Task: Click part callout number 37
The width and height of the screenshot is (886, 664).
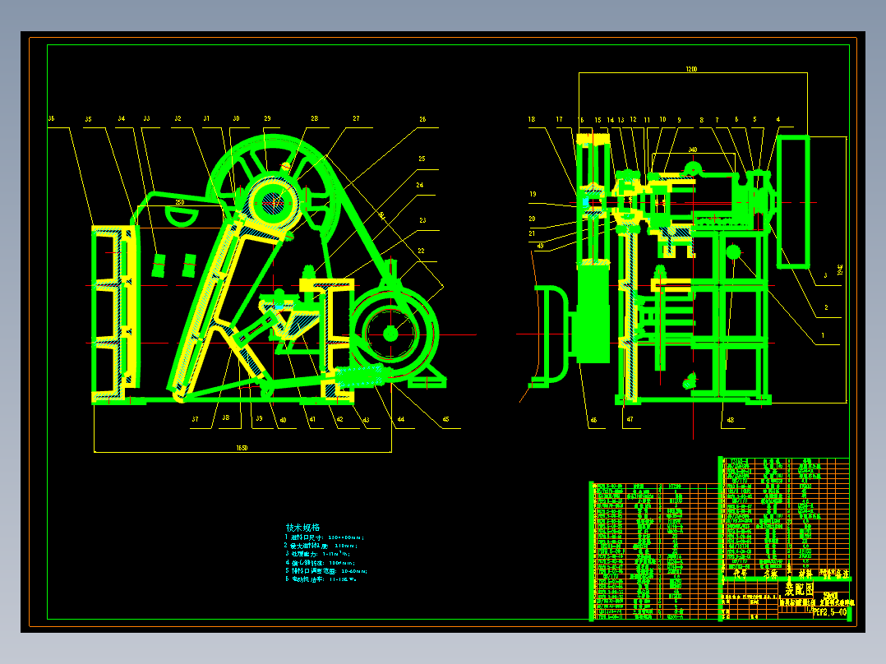Action: coord(195,419)
